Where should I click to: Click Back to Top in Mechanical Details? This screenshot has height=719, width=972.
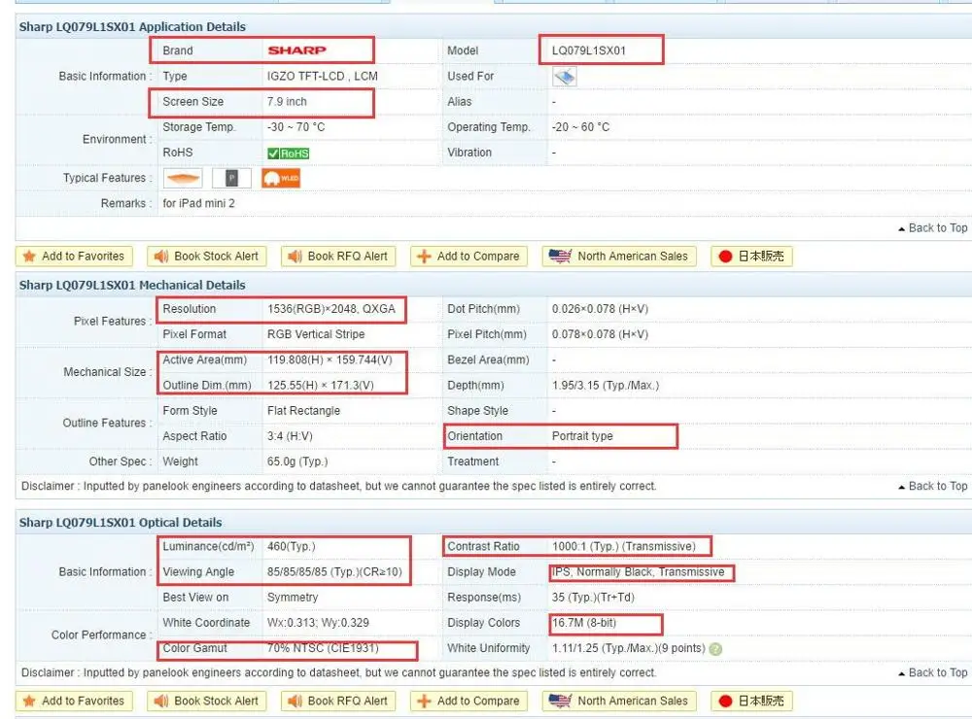coord(933,486)
